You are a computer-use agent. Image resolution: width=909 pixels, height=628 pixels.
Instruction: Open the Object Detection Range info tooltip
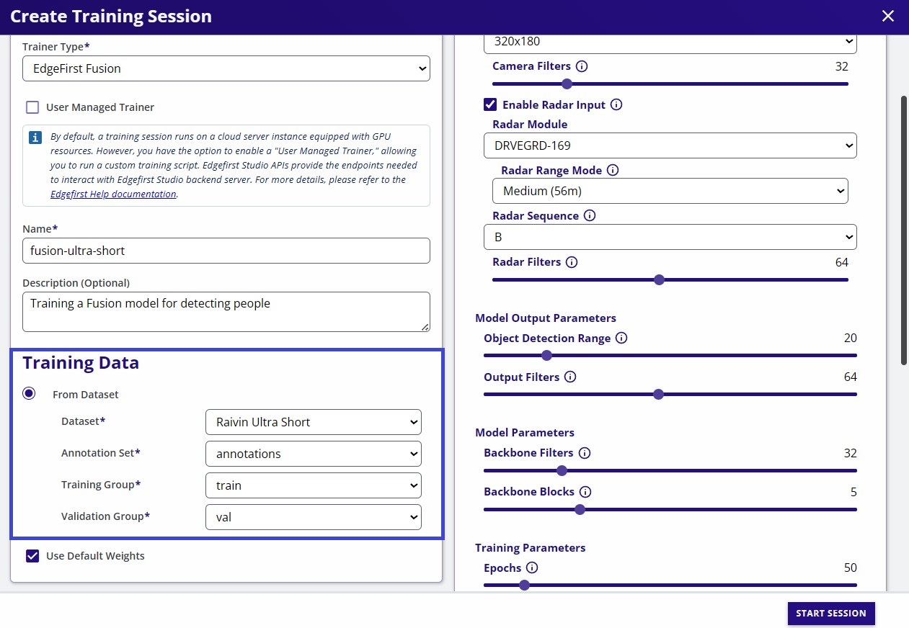[621, 338]
